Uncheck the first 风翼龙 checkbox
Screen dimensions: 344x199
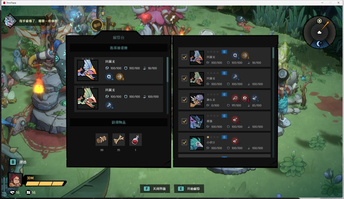[x=184, y=57]
